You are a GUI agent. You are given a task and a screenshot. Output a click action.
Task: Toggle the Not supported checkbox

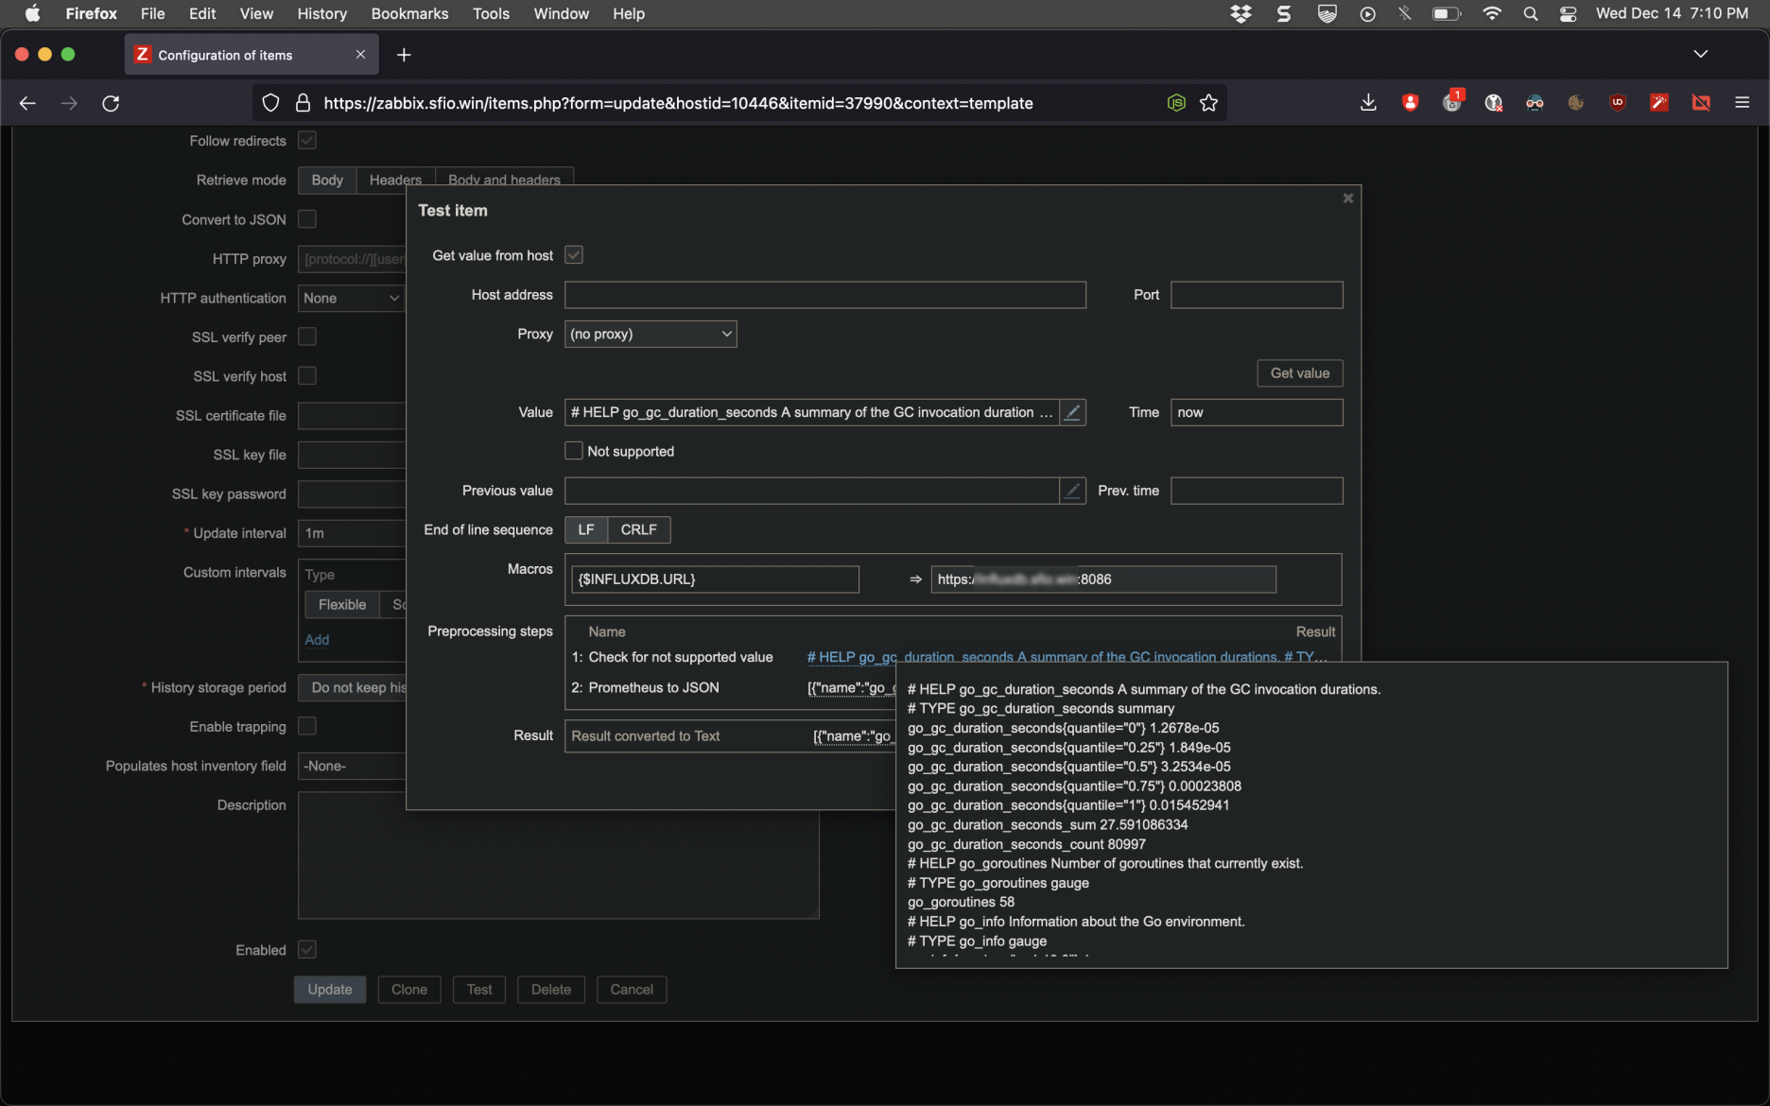click(x=574, y=451)
